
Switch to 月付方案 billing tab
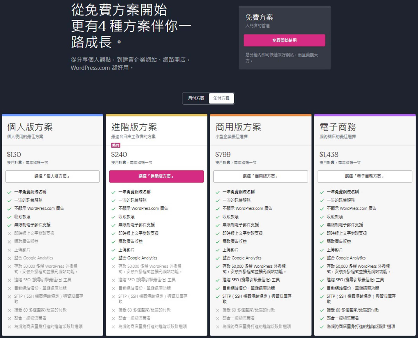click(x=196, y=98)
